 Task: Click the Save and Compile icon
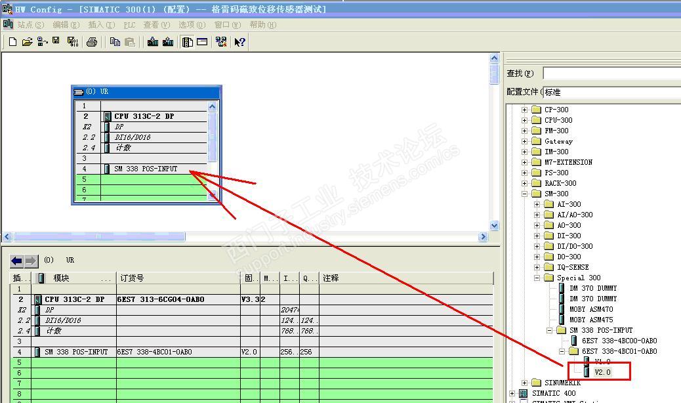click(73, 42)
